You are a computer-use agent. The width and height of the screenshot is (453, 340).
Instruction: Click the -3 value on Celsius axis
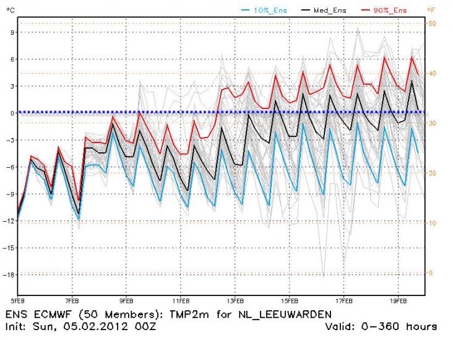click(10, 140)
